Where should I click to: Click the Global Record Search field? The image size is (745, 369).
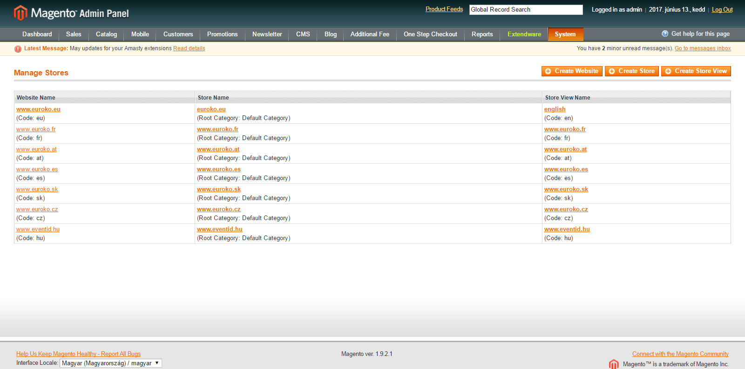pyautogui.click(x=526, y=10)
